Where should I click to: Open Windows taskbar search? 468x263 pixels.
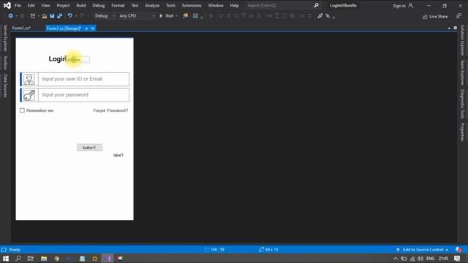[x=18, y=258]
